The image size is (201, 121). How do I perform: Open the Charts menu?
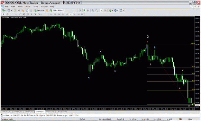tap(28, 6)
